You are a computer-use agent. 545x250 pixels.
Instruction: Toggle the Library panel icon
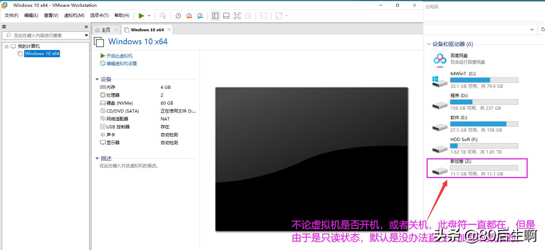coord(215,16)
